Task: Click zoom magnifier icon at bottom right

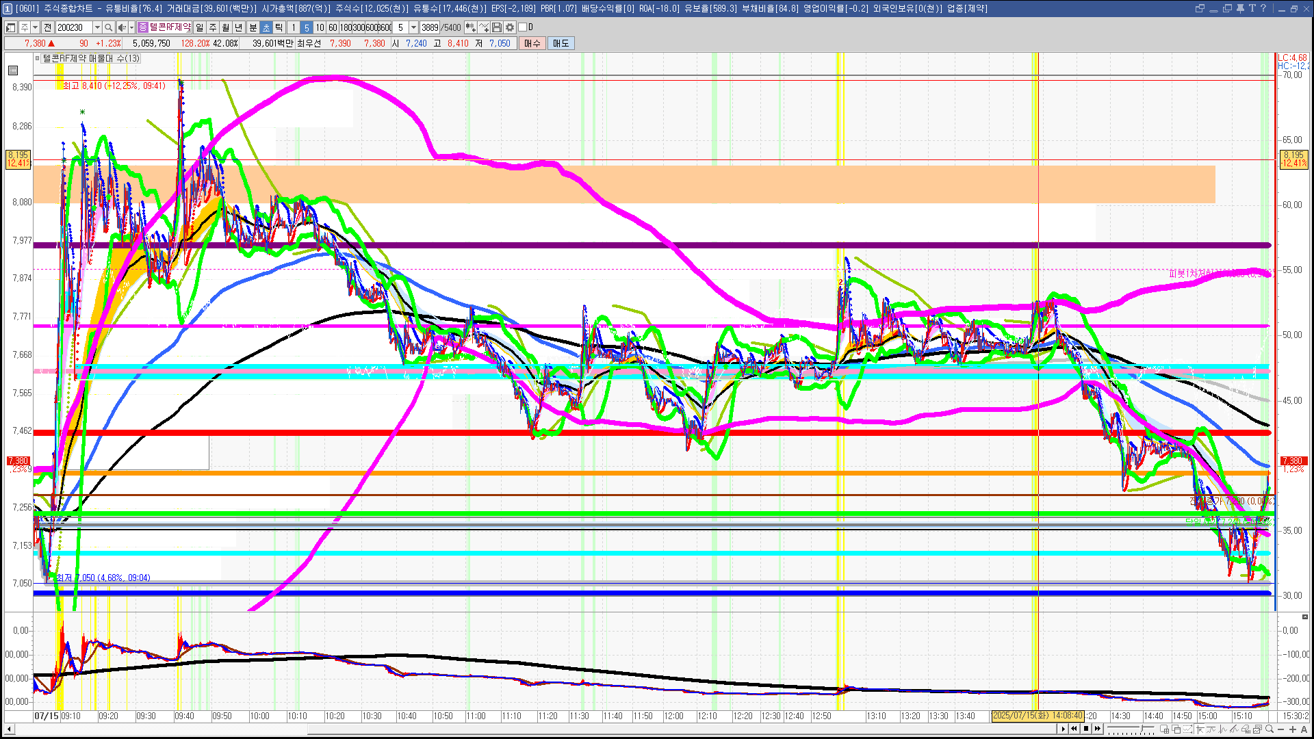Action: (x=1270, y=729)
